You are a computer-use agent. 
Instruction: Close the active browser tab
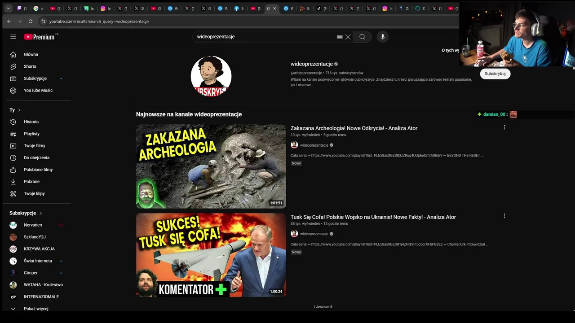[x=274, y=9]
